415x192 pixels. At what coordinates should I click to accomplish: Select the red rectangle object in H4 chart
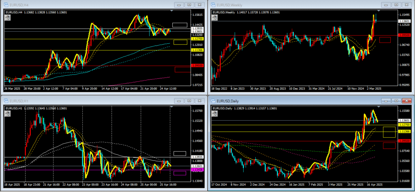(x=183, y=70)
